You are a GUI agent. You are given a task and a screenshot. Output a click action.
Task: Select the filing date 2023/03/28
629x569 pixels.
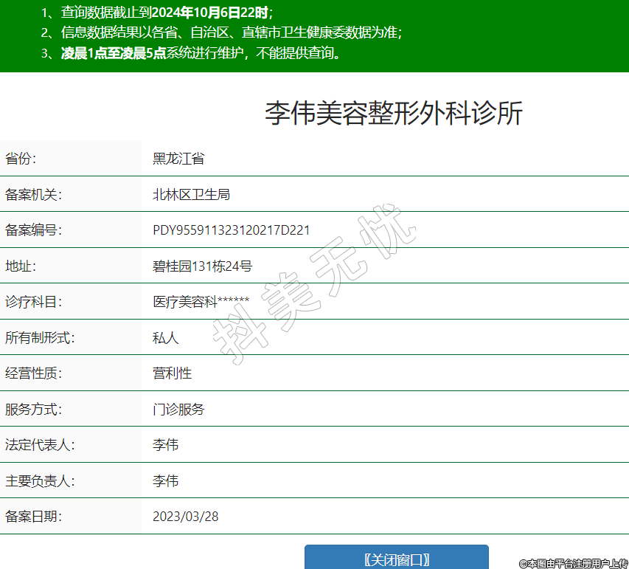coord(185,517)
